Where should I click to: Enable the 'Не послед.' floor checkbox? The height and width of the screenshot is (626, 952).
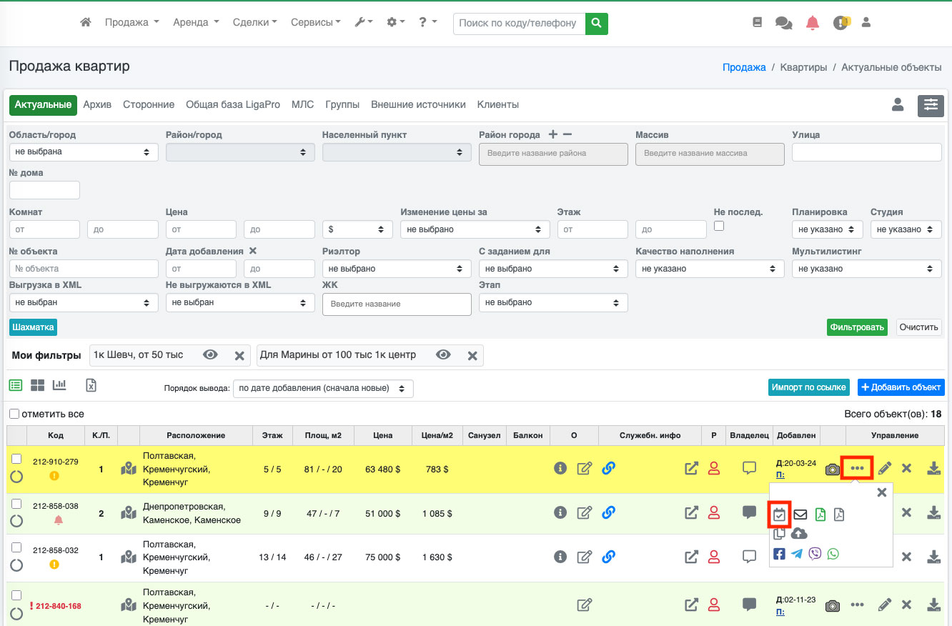tap(719, 226)
